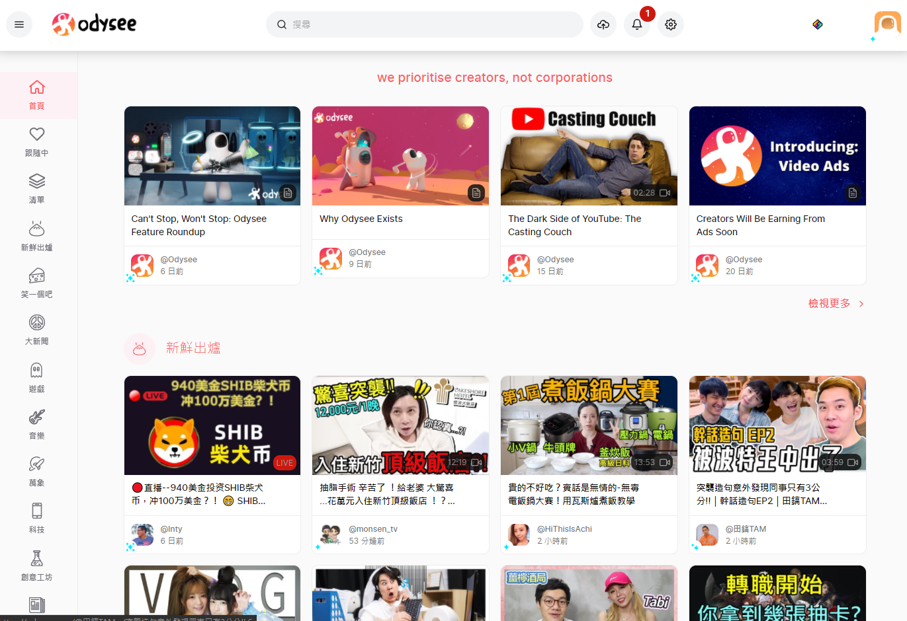907x621 pixels.
Task: Open the hamburger navigation menu
Action: (x=19, y=24)
